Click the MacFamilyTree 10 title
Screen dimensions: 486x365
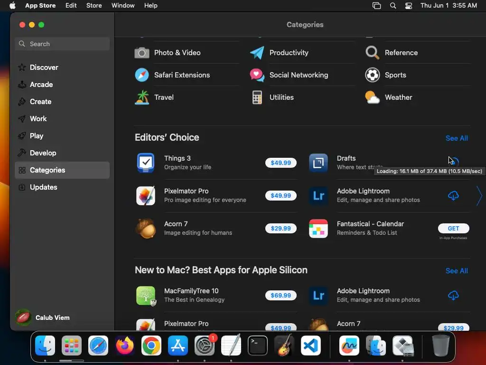pos(191,291)
